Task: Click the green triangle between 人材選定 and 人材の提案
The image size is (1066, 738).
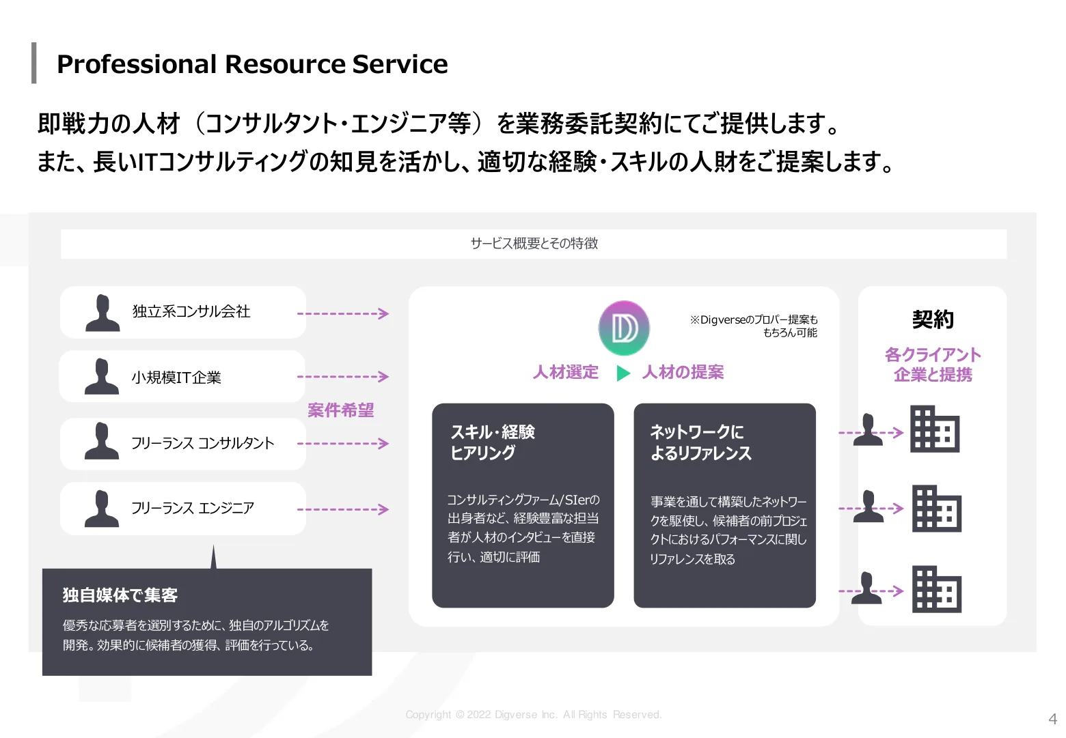Action: point(623,373)
